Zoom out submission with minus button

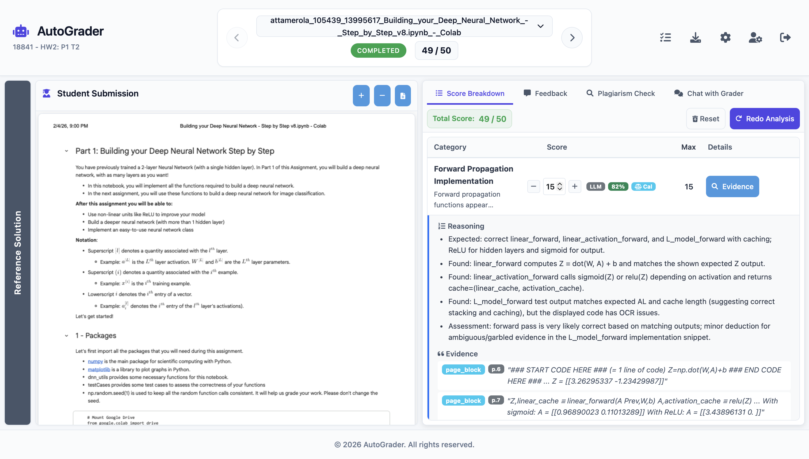(x=382, y=96)
